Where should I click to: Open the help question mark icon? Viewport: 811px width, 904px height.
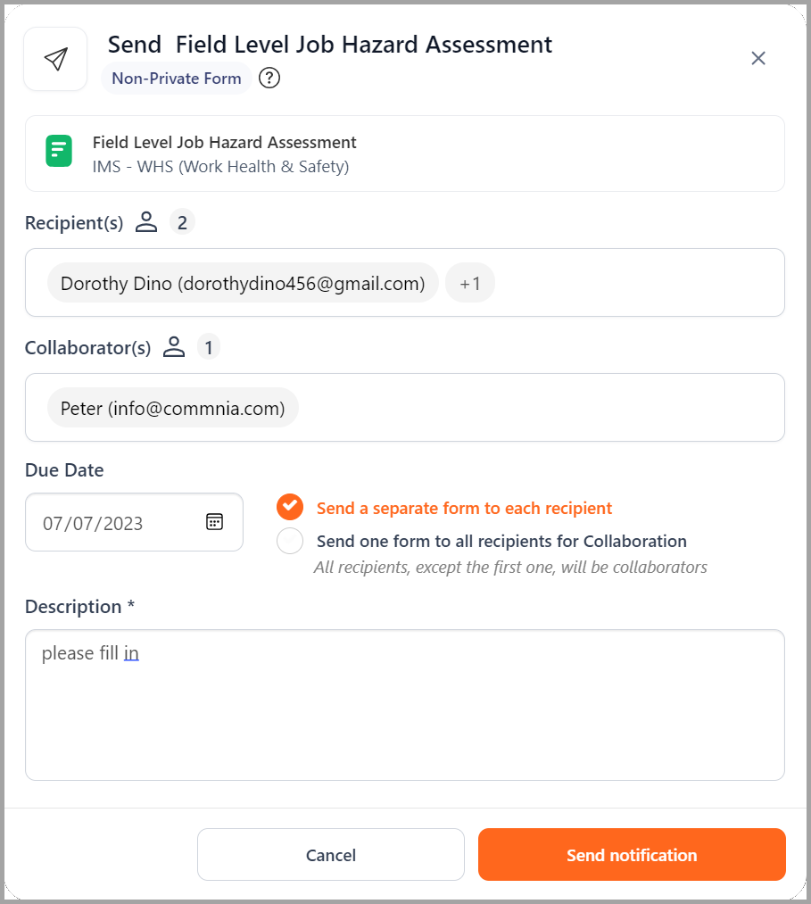tap(269, 78)
